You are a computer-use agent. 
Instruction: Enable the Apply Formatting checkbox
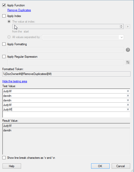[x=4, y=44]
